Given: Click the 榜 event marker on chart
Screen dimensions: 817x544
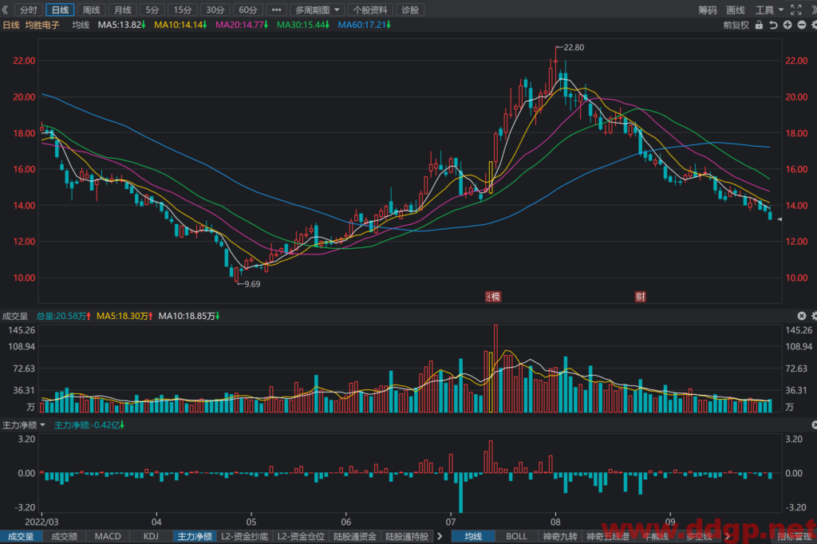Looking at the screenshot, I should coord(493,297).
